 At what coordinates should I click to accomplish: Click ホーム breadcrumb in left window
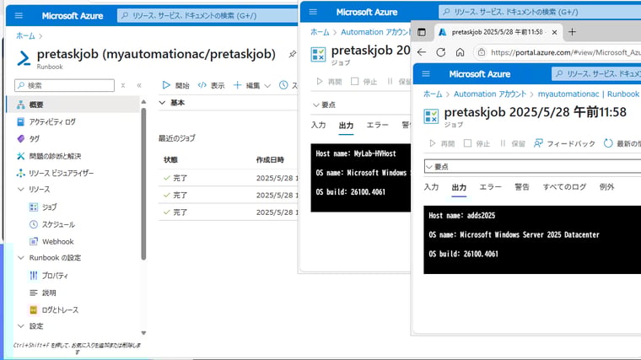[x=25, y=35]
